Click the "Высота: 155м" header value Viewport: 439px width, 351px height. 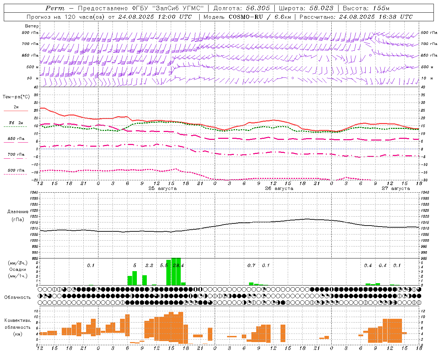(x=366, y=8)
